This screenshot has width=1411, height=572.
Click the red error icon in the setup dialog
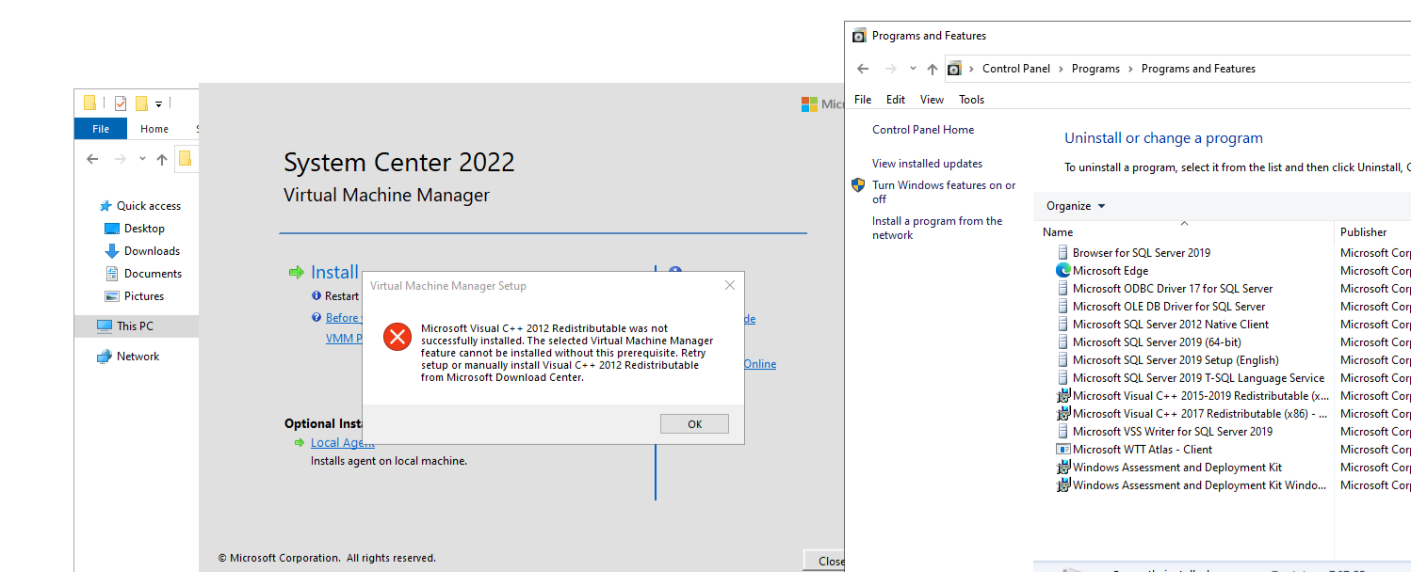click(397, 336)
